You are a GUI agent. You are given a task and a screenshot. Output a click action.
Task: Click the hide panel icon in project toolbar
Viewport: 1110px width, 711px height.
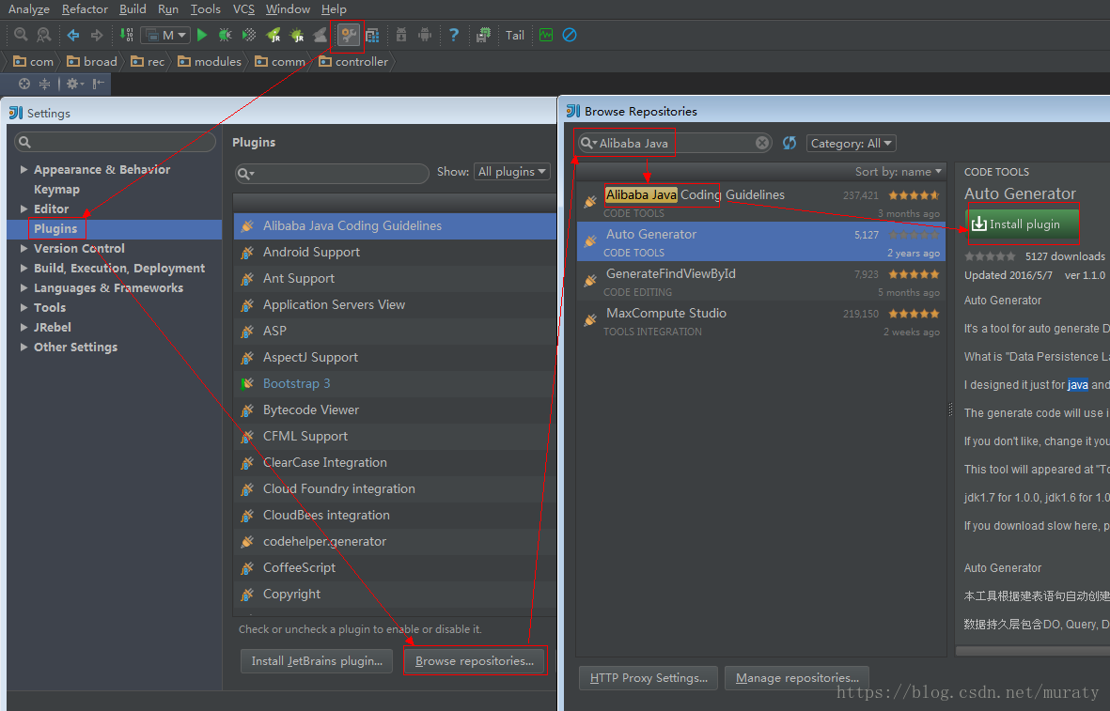pos(98,84)
